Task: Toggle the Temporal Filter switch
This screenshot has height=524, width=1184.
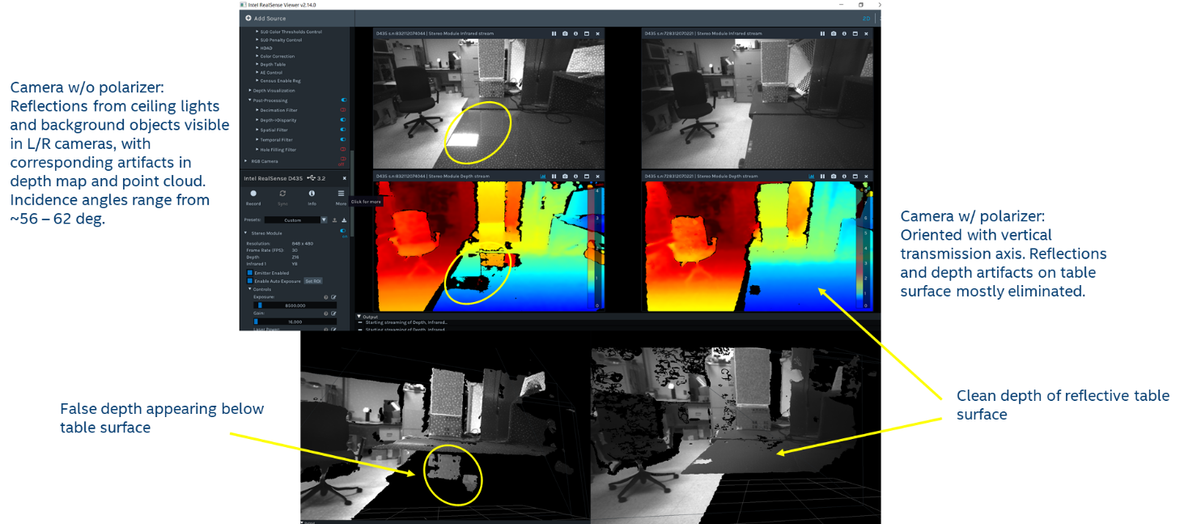Action: 343,139
